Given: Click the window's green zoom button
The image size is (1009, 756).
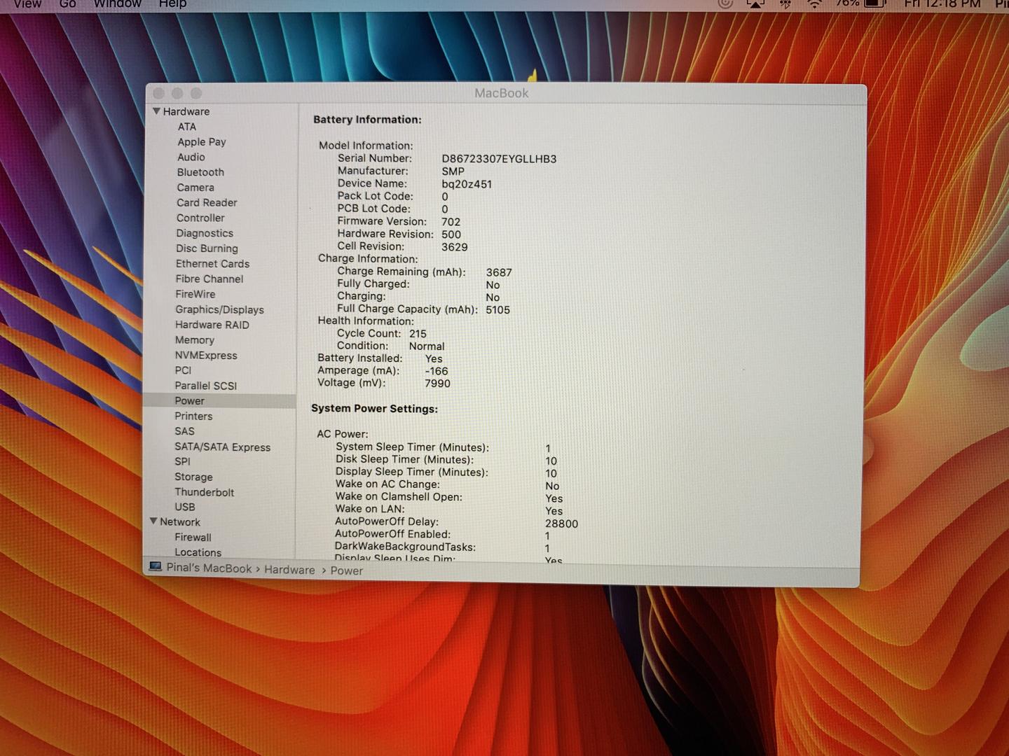Looking at the screenshot, I should [x=195, y=93].
